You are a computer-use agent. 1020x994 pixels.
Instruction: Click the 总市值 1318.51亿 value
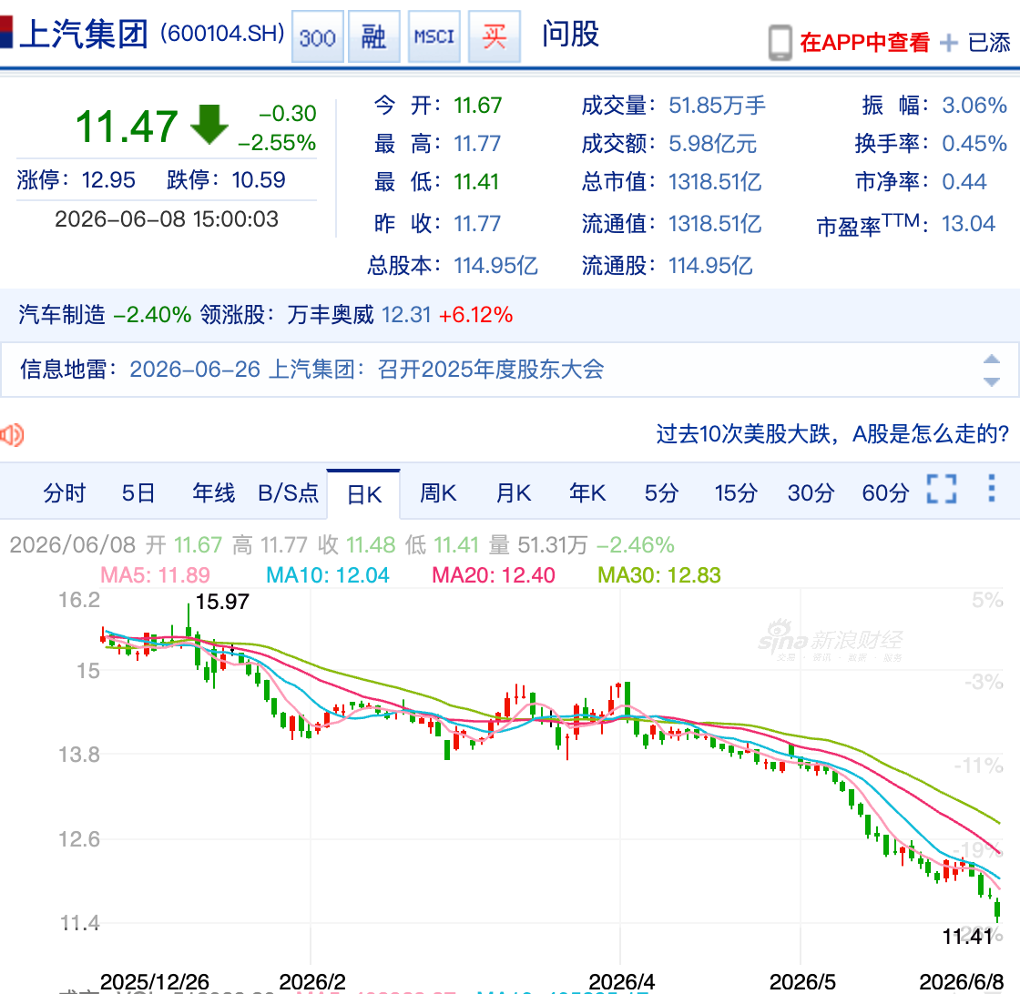pyautogui.click(x=715, y=181)
